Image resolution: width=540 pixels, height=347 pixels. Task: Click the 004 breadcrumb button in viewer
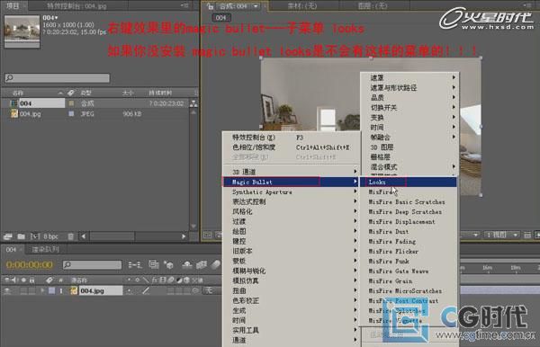(x=220, y=18)
